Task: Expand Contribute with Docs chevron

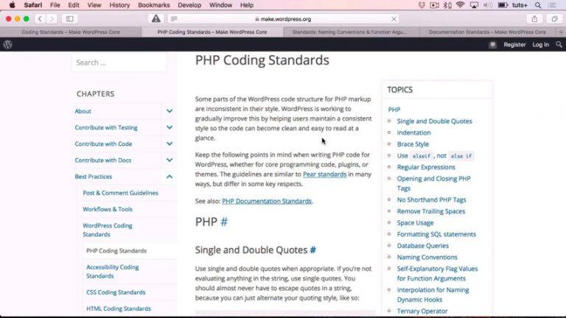Action: coord(170,160)
